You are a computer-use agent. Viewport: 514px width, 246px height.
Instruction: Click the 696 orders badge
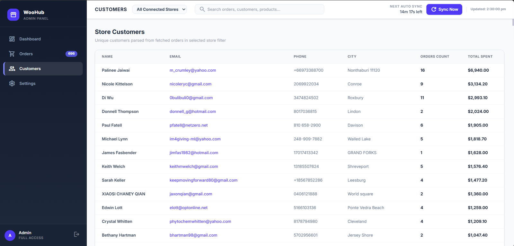coord(71,54)
